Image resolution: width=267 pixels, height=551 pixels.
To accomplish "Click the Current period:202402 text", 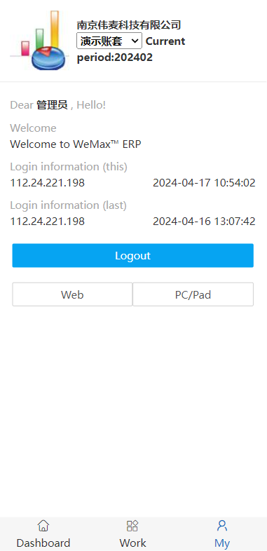I will pos(131,49).
